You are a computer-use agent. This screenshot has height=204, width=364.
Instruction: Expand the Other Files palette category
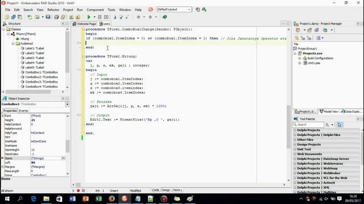(x=295, y=140)
